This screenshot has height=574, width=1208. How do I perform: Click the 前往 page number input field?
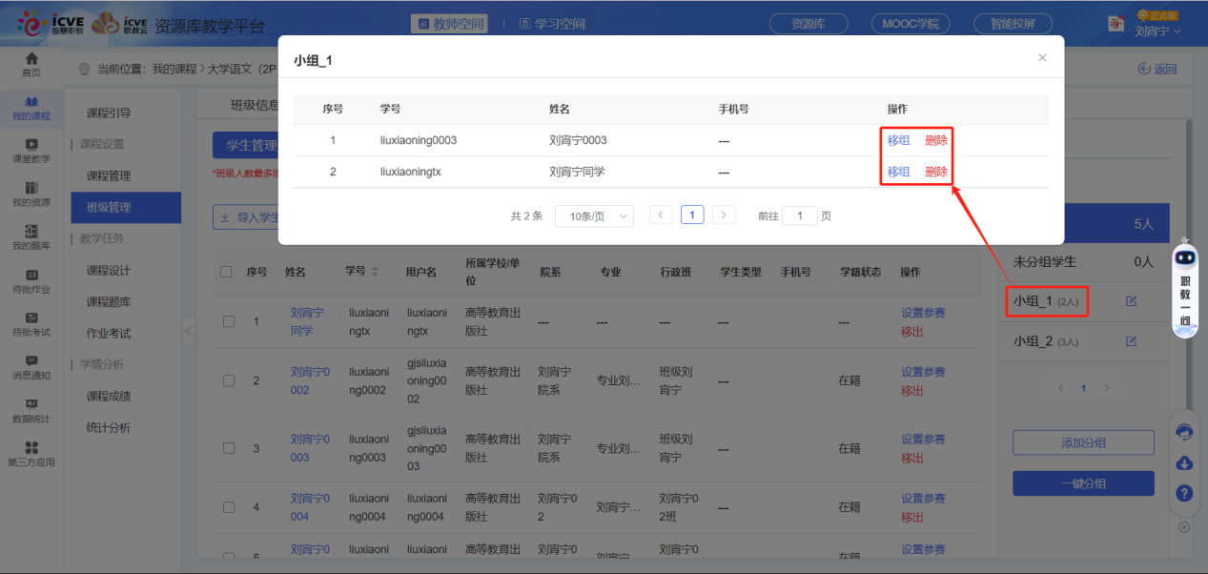point(800,216)
